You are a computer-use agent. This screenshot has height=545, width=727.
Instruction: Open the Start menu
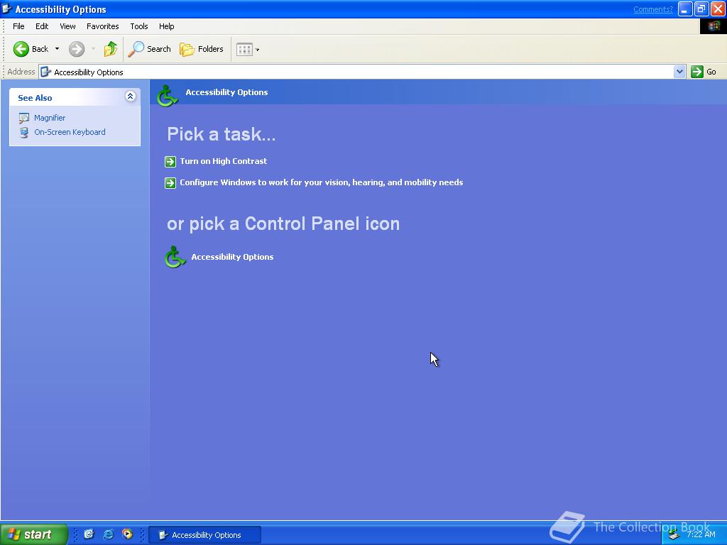click(33, 534)
